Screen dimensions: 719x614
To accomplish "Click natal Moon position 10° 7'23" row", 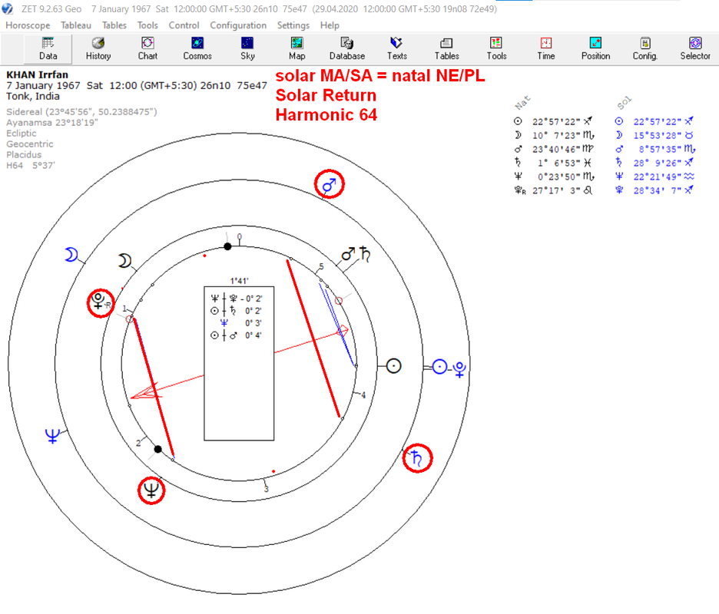I will pyautogui.click(x=554, y=135).
